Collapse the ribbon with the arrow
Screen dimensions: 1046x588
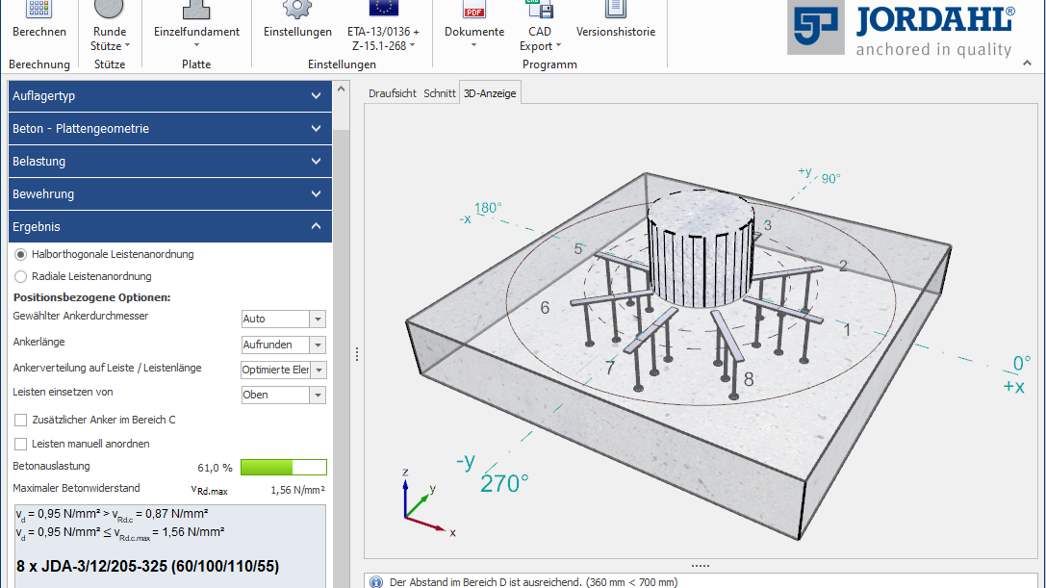click(x=1028, y=64)
